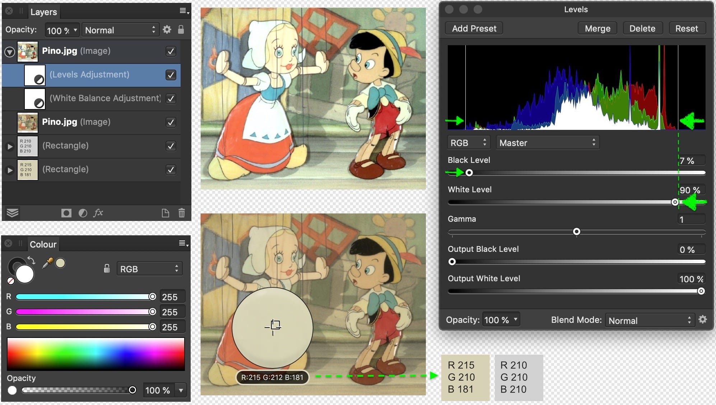Click Merge button in Levels
This screenshot has height=405, width=716.
point(598,28)
